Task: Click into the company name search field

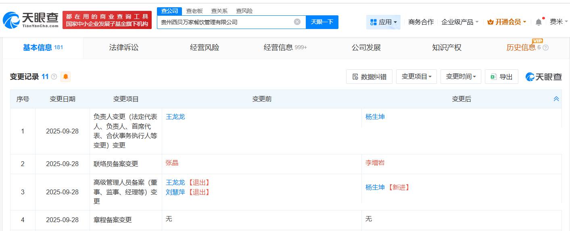Action: tap(224, 22)
